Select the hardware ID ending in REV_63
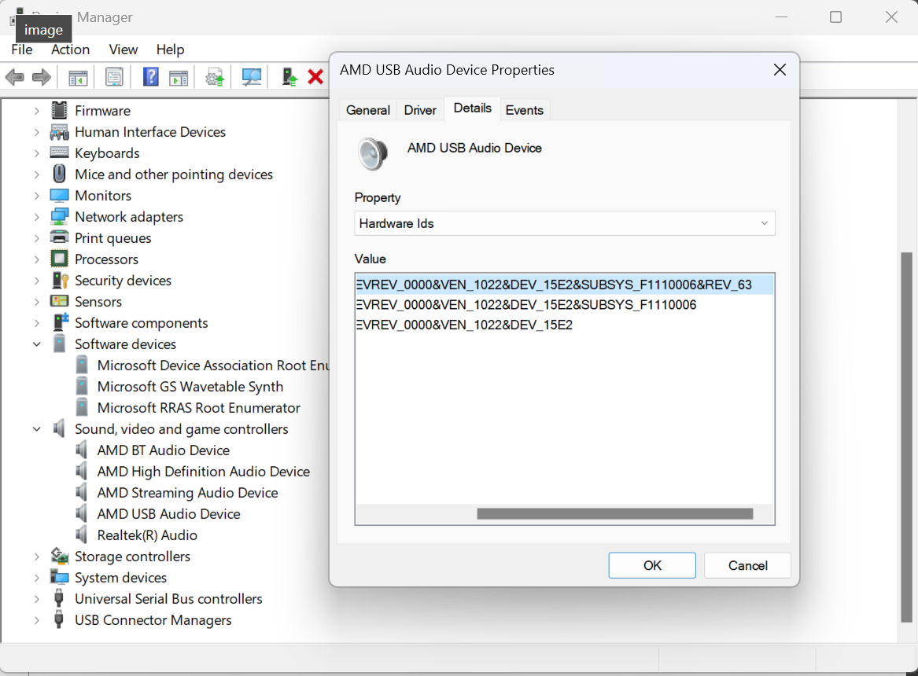Image resolution: width=918 pixels, height=676 pixels. pos(564,285)
